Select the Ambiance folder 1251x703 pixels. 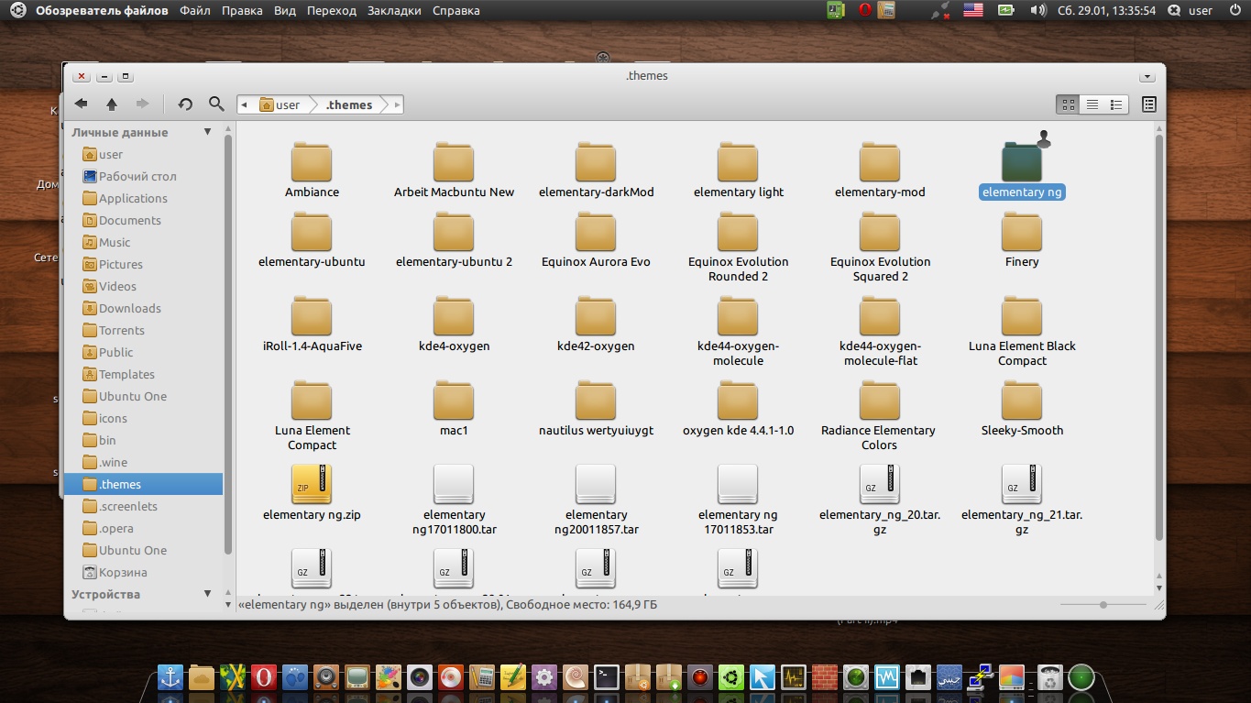click(312, 170)
